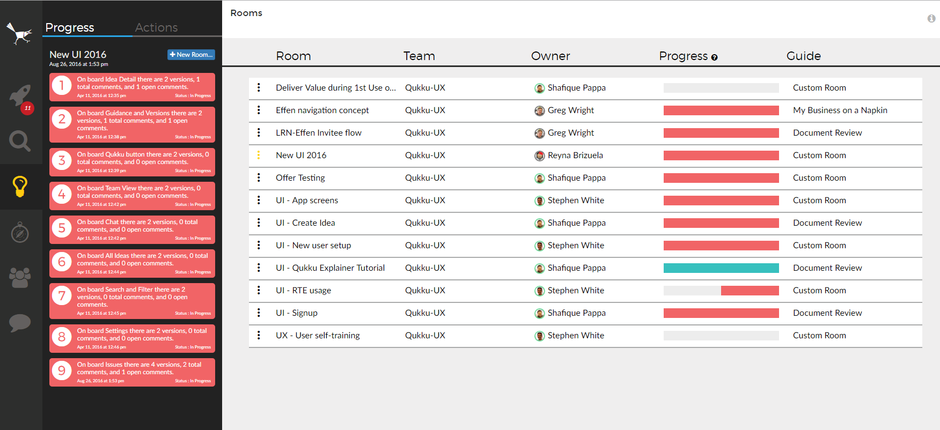The width and height of the screenshot is (940, 430).
Task: Click the help icon beside Progress header
Action: [714, 57]
